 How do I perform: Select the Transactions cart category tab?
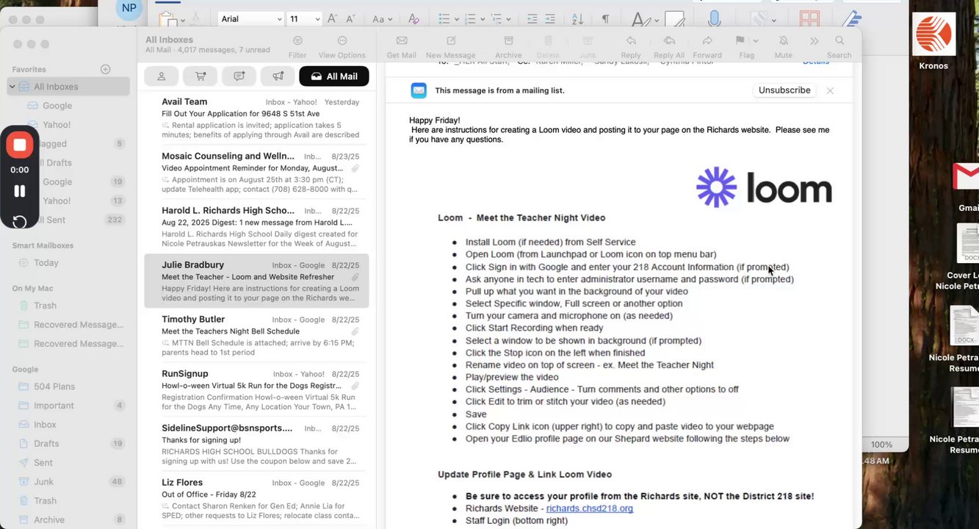[200, 76]
